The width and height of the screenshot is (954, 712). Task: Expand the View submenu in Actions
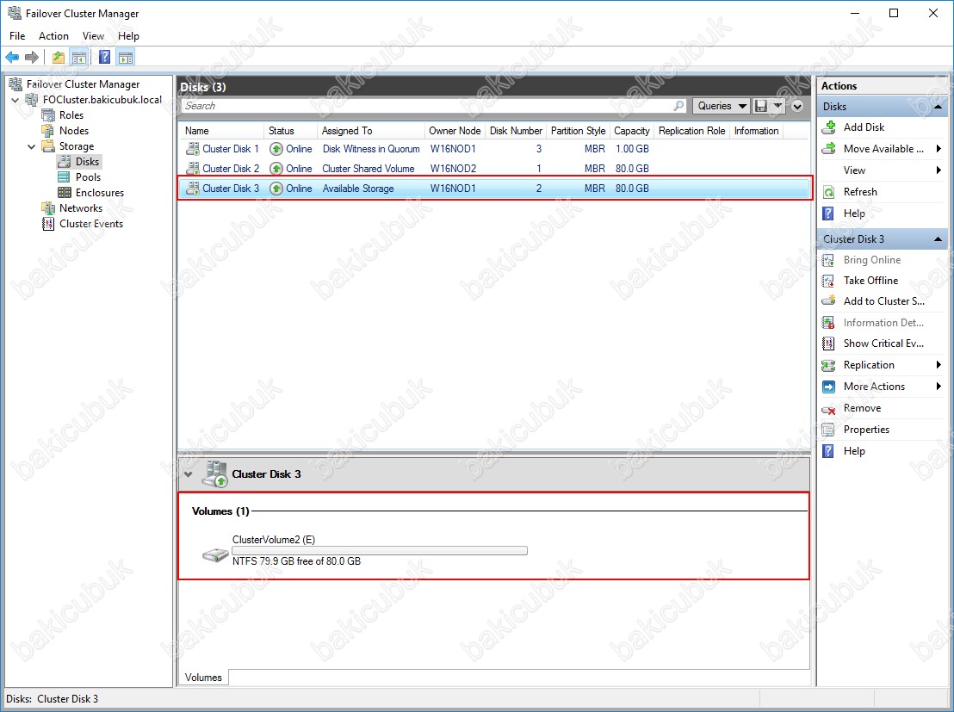(x=939, y=170)
